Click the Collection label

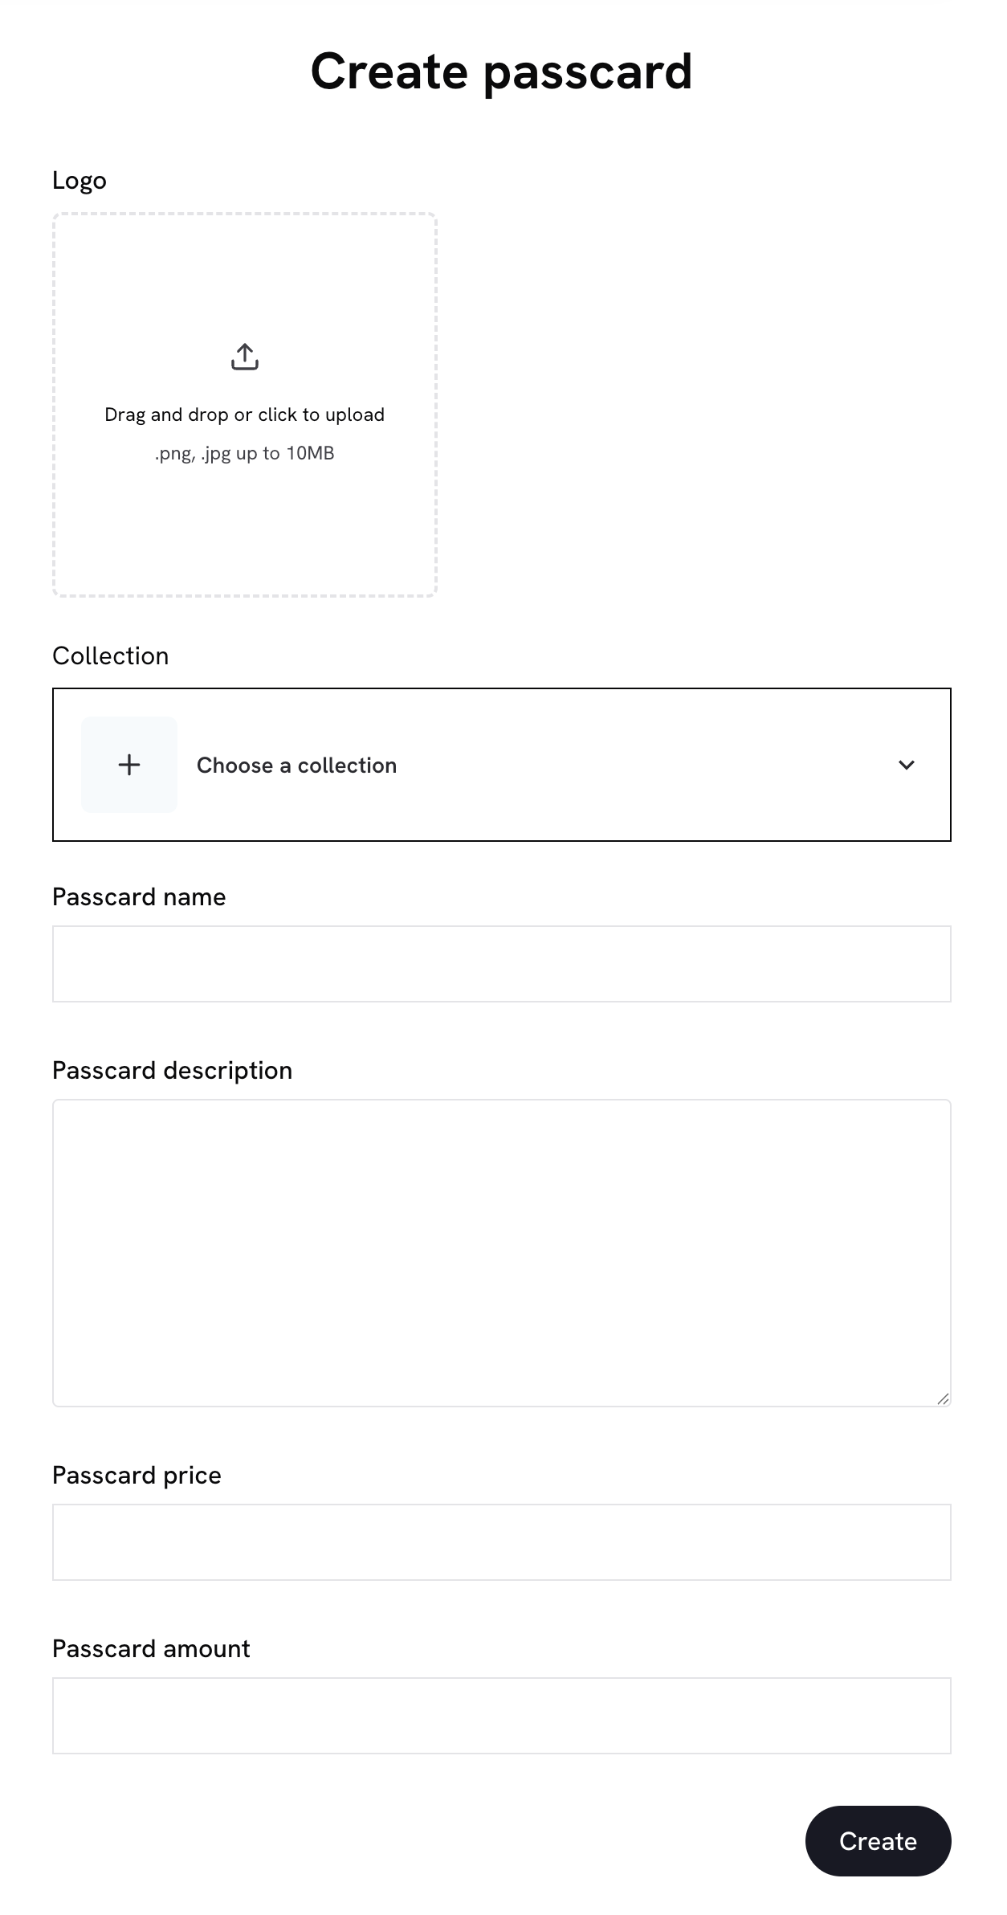pyautogui.click(x=111, y=655)
